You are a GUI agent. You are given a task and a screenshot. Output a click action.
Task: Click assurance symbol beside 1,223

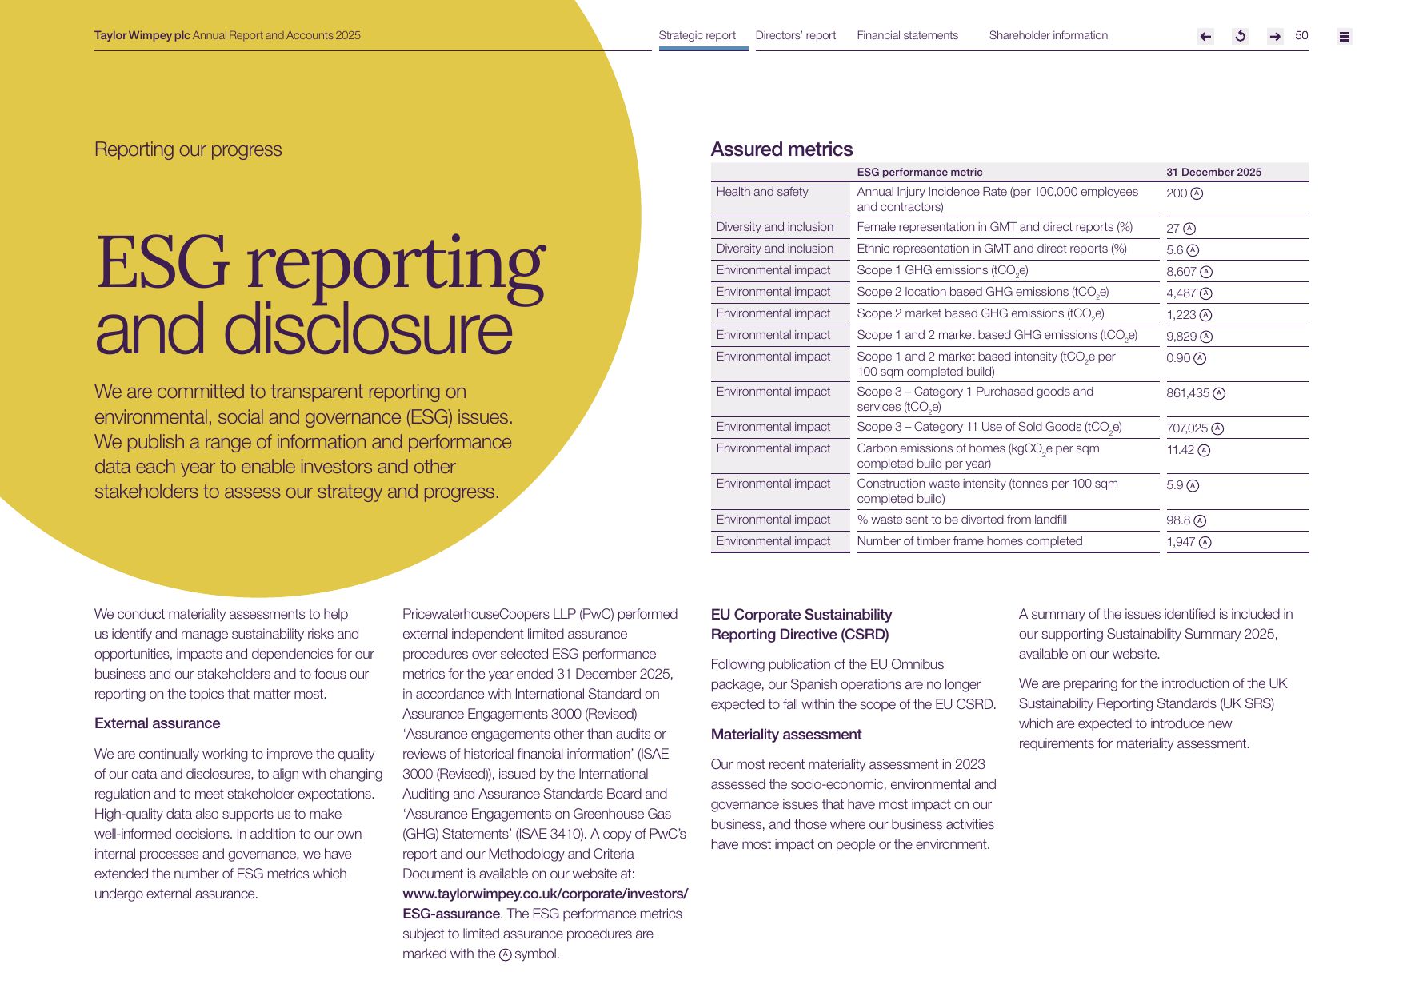click(1206, 315)
